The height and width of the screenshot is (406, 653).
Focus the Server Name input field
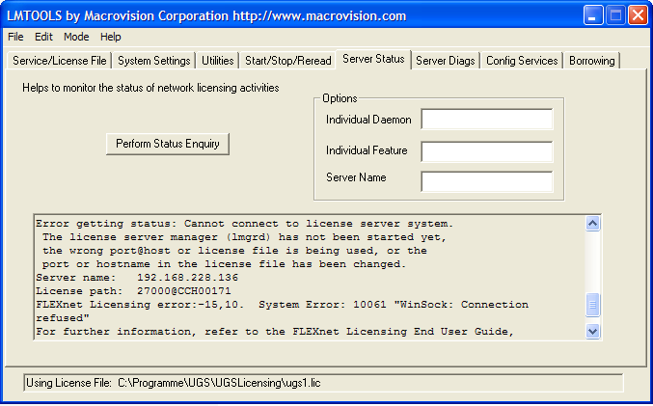click(x=487, y=181)
